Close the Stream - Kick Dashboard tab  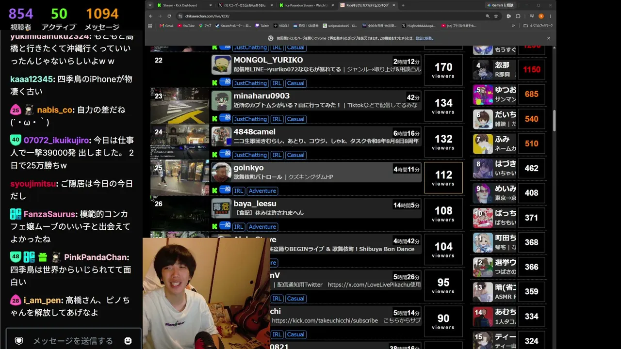pos(211,5)
